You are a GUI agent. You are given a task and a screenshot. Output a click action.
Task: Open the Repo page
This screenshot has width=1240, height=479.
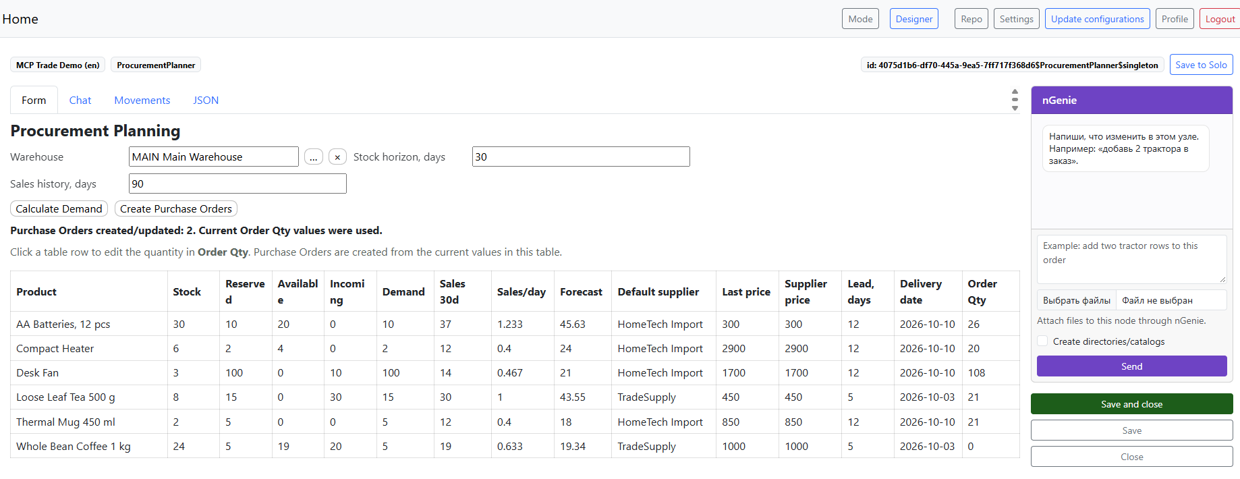[971, 19]
